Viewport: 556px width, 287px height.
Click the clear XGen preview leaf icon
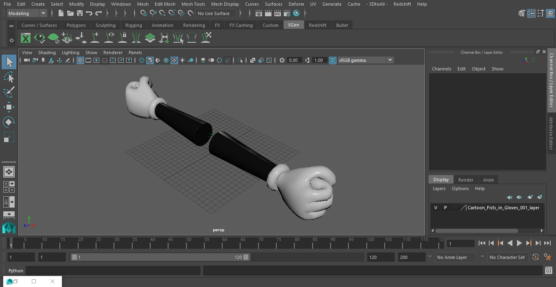tap(53, 38)
